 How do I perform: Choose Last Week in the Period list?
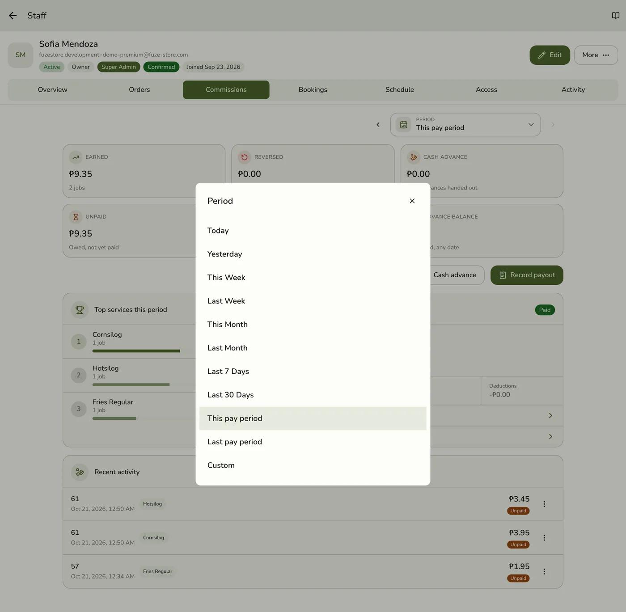313,301
